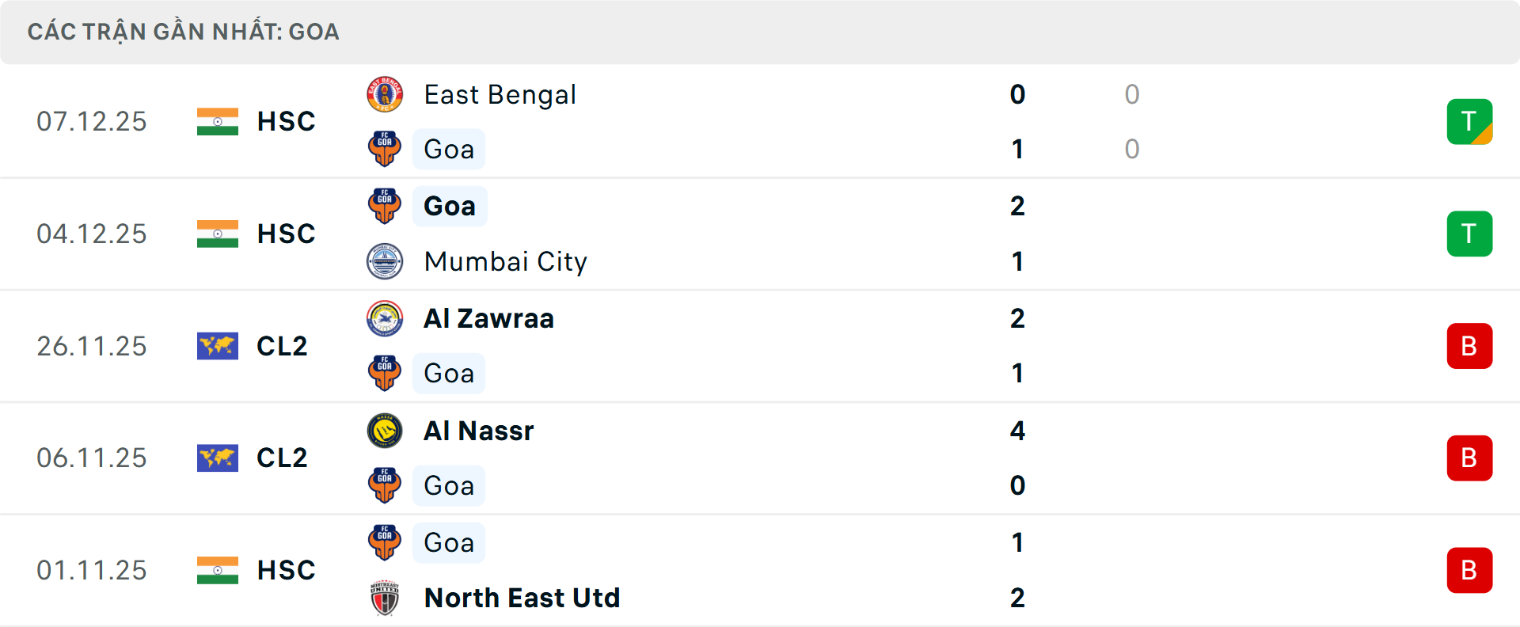Click red B badge for 01.11.25 match
Screen dimensions: 1520x627
pos(1469,570)
